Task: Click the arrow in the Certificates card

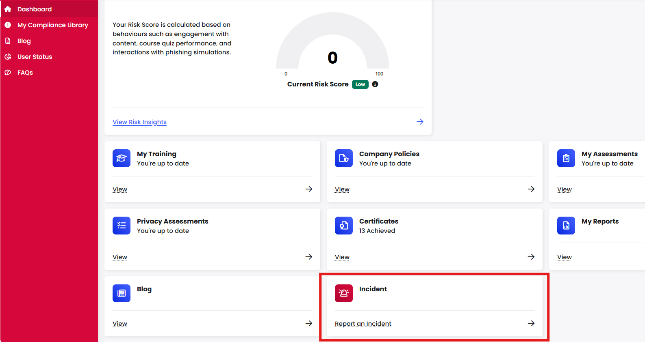Action: 531,257
